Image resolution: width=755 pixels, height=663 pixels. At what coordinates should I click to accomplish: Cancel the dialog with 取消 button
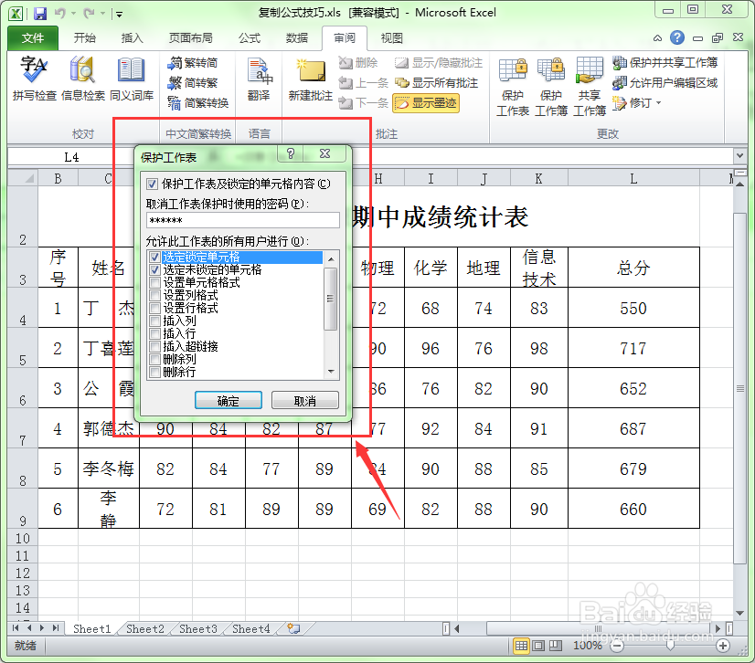click(x=304, y=401)
